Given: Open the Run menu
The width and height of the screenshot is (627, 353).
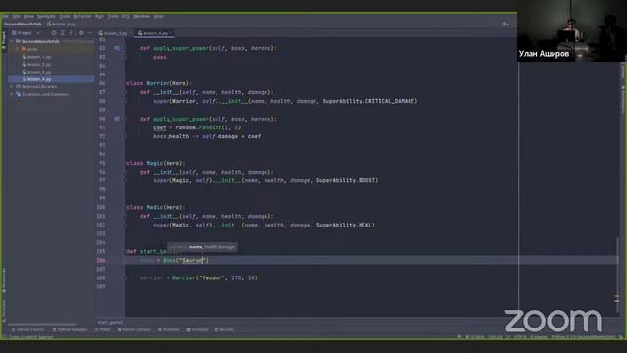Looking at the screenshot, I should point(99,17).
